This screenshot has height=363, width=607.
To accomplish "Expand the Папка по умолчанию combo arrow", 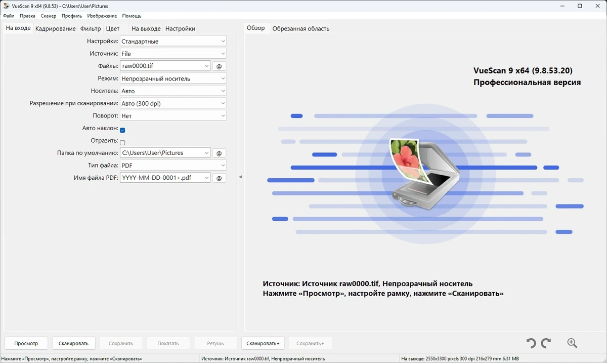I will point(206,152).
